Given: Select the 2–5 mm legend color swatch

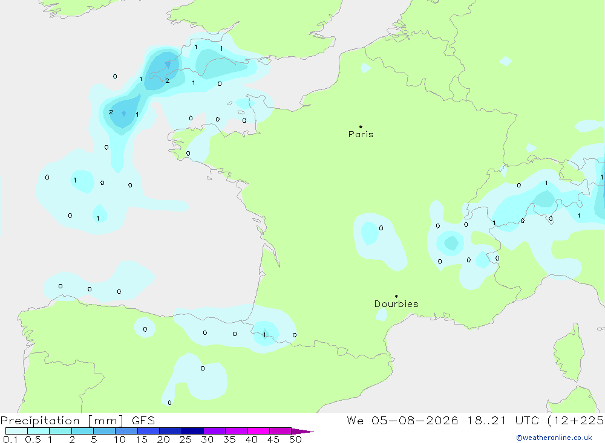Looking at the screenshot, I should (x=82, y=431).
